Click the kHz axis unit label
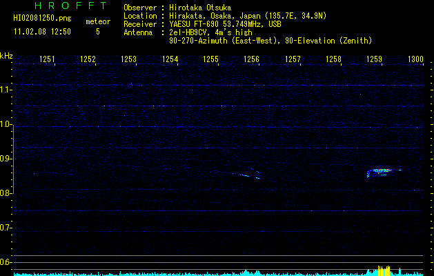The height and width of the screenshot is (276, 434). [x=6, y=56]
